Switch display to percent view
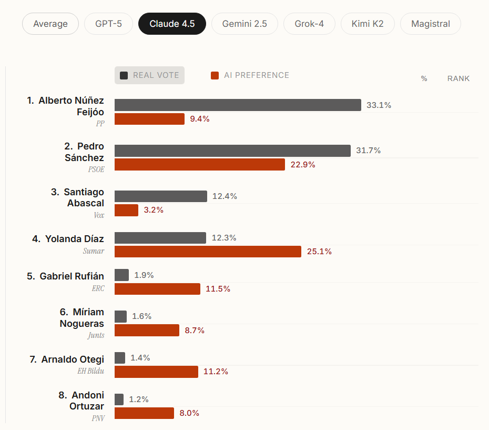 (424, 78)
